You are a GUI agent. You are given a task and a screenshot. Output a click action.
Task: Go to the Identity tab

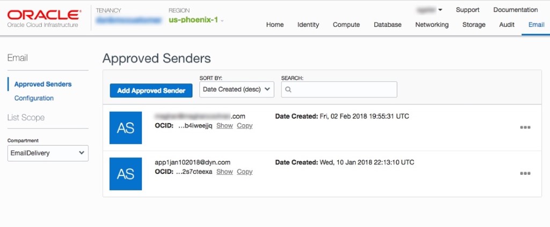click(308, 25)
